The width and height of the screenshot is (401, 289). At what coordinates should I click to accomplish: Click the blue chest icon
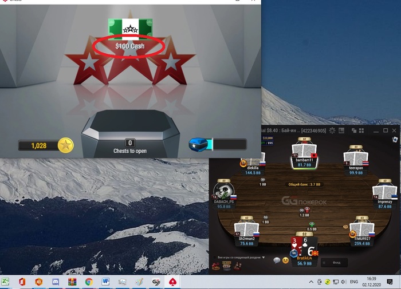198,145
